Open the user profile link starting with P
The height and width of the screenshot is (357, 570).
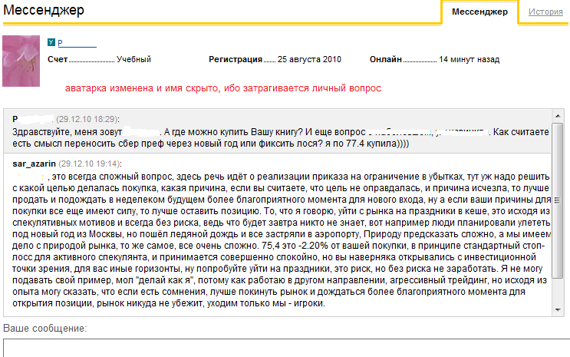coord(77,43)
